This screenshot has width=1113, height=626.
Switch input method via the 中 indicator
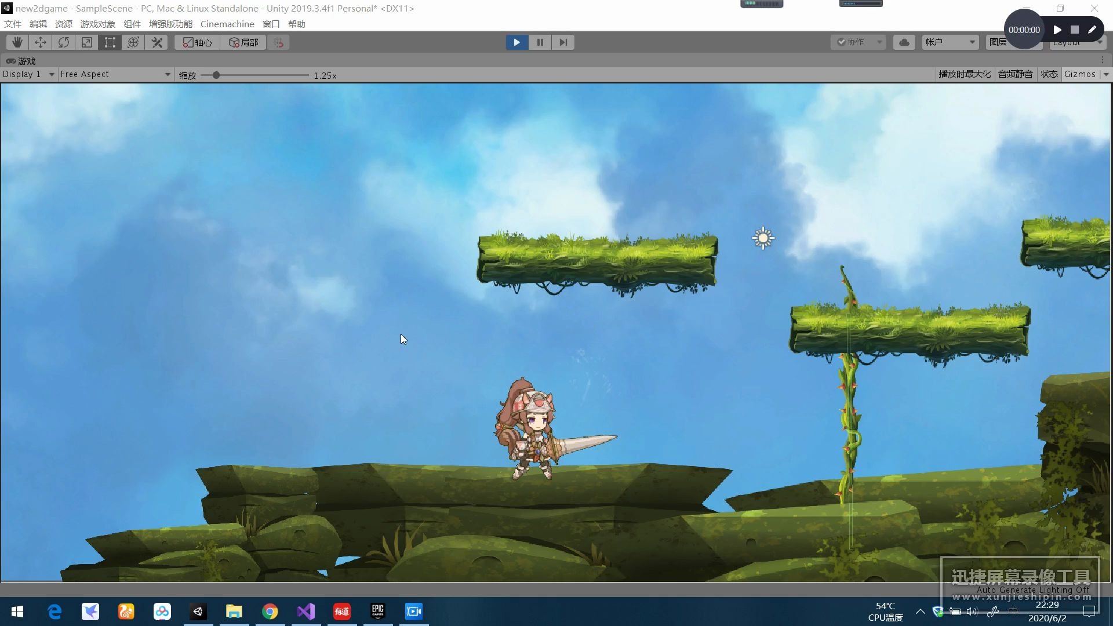click(1013, 612)
